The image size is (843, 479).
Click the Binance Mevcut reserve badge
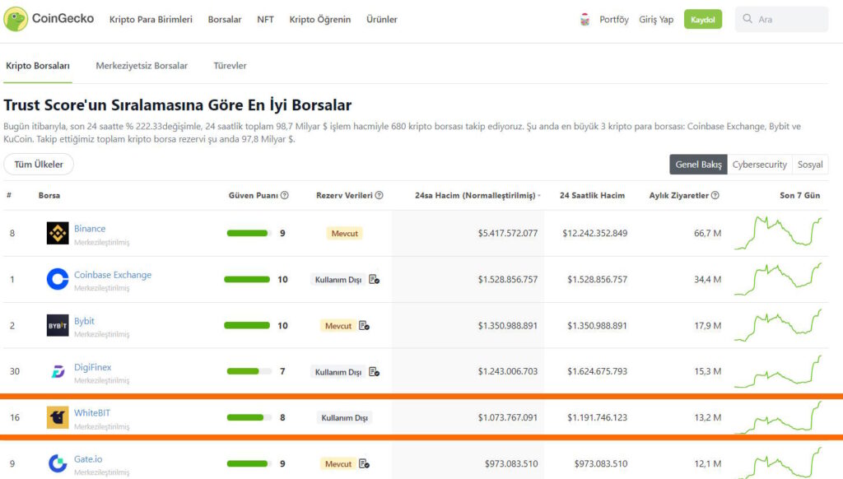345,233
